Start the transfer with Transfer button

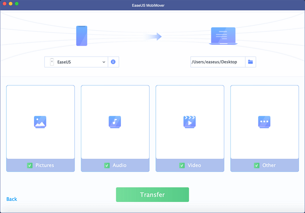[152, 194]
